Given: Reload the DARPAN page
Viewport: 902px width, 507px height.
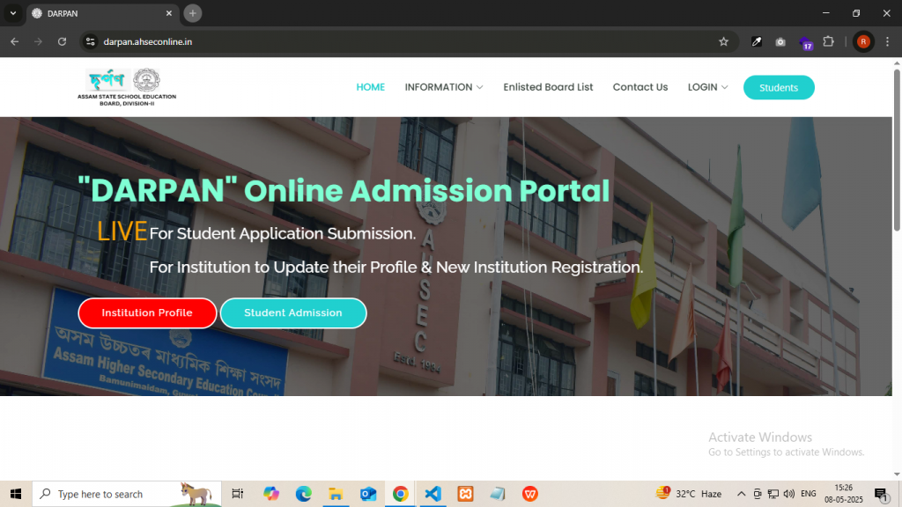Looking at the screenshot, I should point(63,41).
